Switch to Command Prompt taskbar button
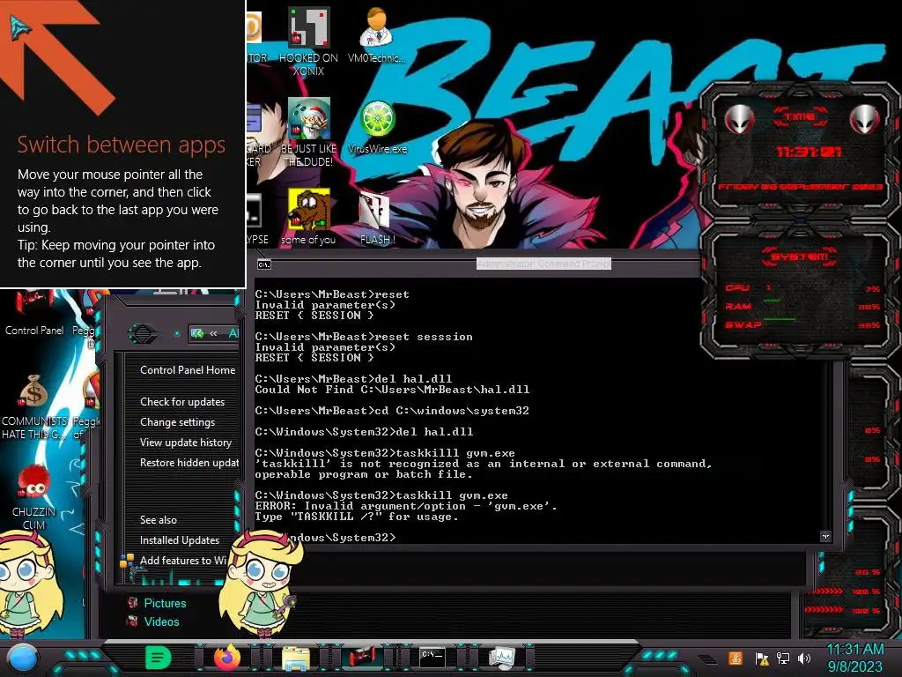 coord(433,658)
